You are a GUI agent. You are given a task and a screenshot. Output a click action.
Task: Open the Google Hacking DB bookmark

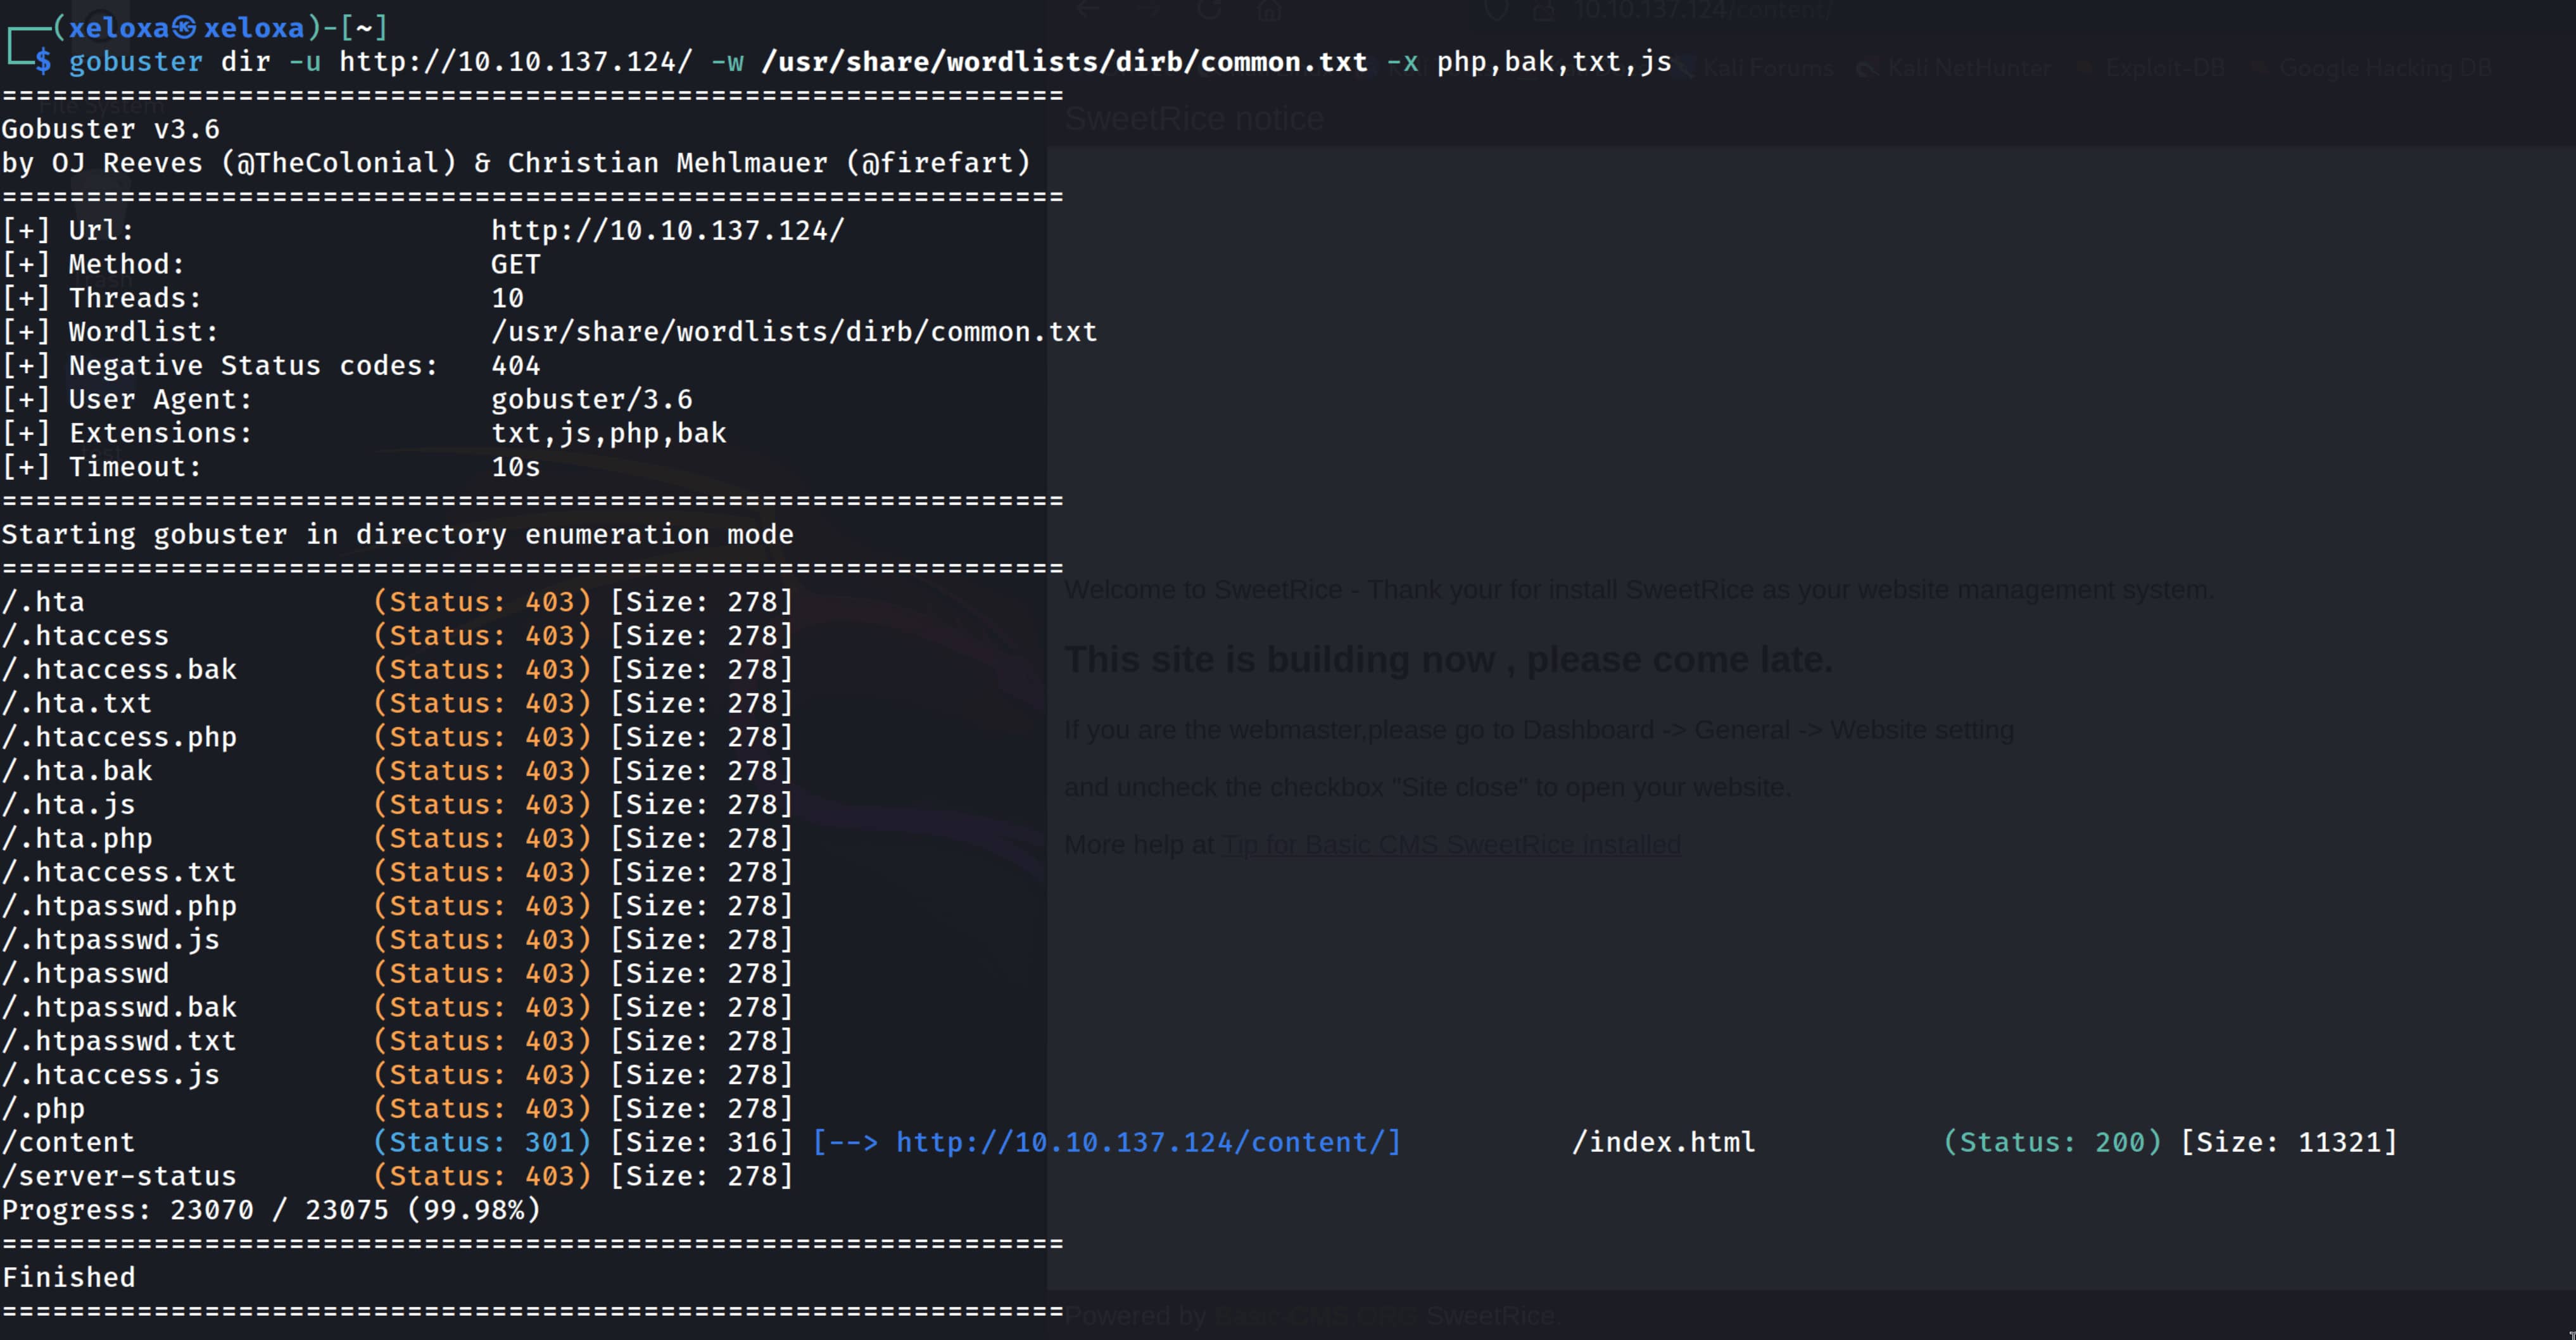[2384, 68]
